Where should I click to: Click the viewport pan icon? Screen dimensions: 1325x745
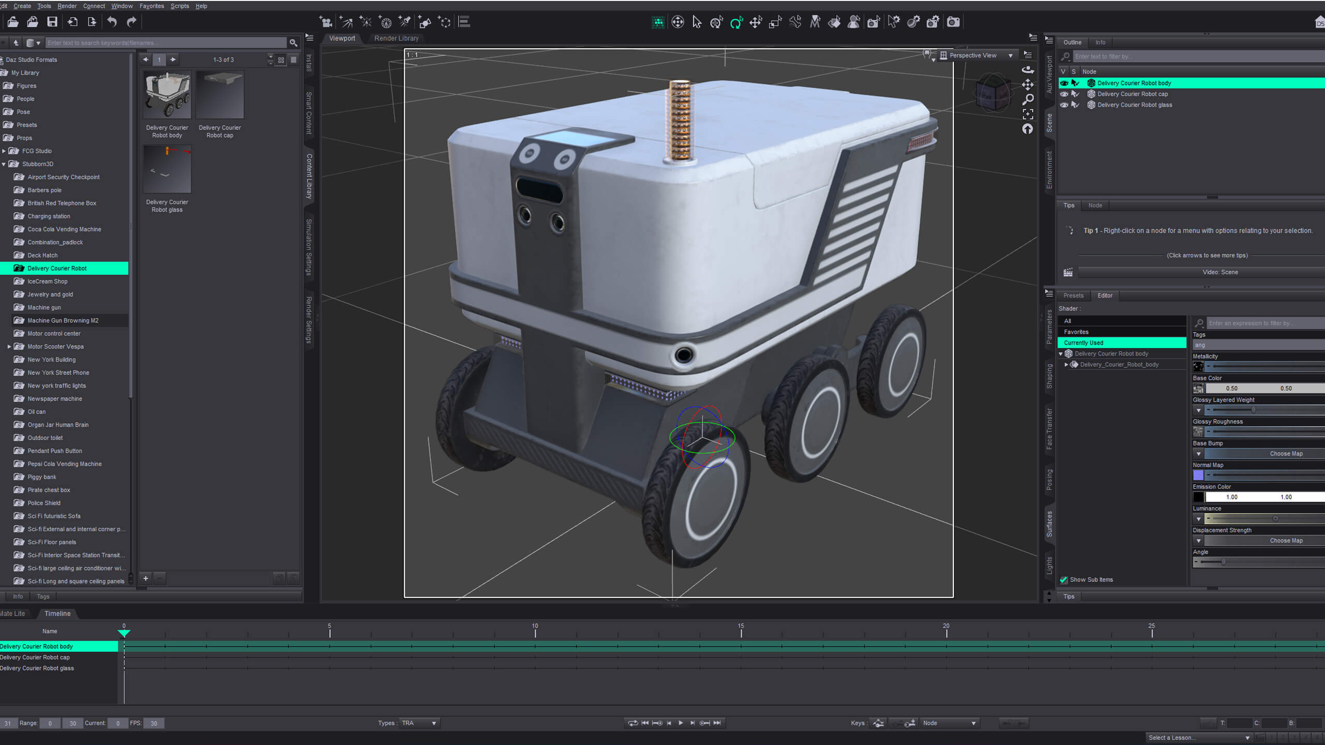pyautogui.click(x=1028, y=84)
